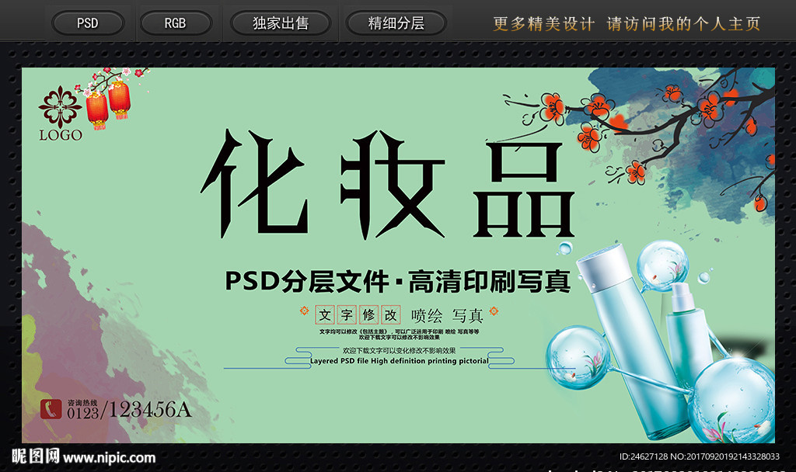This screenshot has height=472, width=796.
Task: Click the PSD pill button
Action: (x=88, y=23)
